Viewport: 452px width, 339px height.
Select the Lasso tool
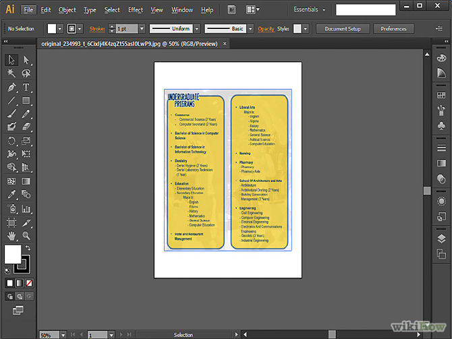tap(26, 73)
